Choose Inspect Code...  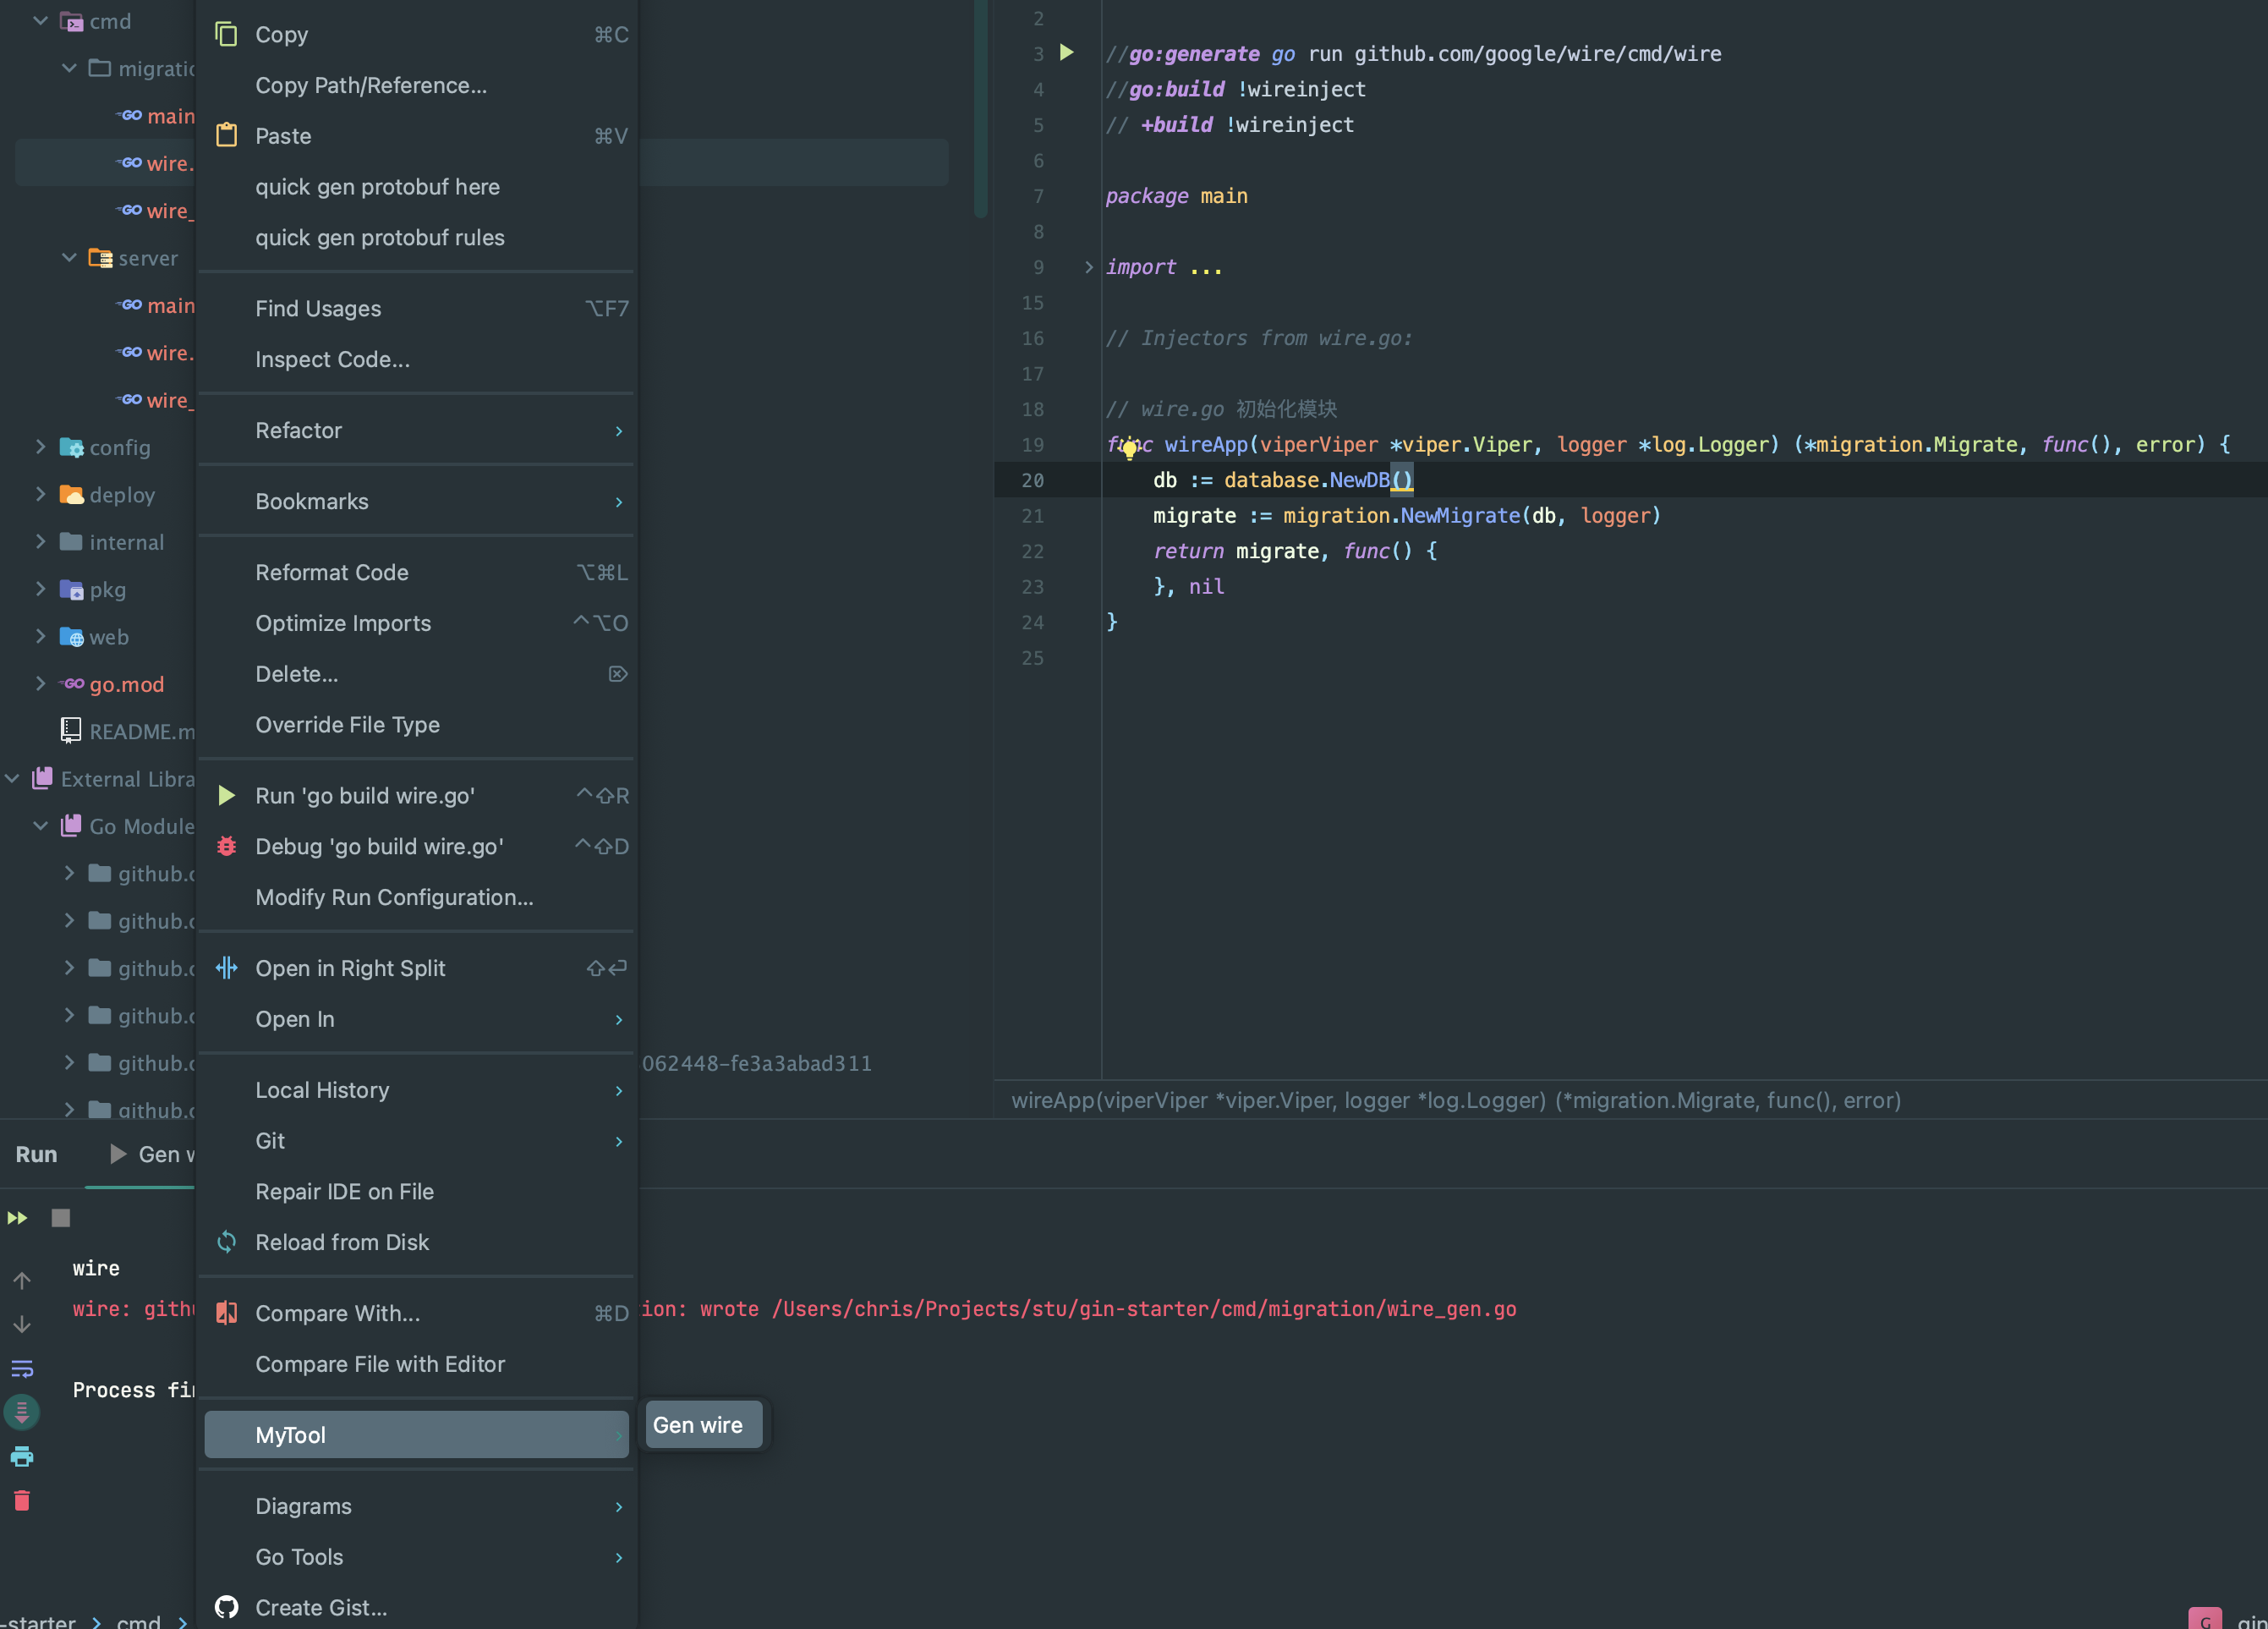[x=417, y=359]
